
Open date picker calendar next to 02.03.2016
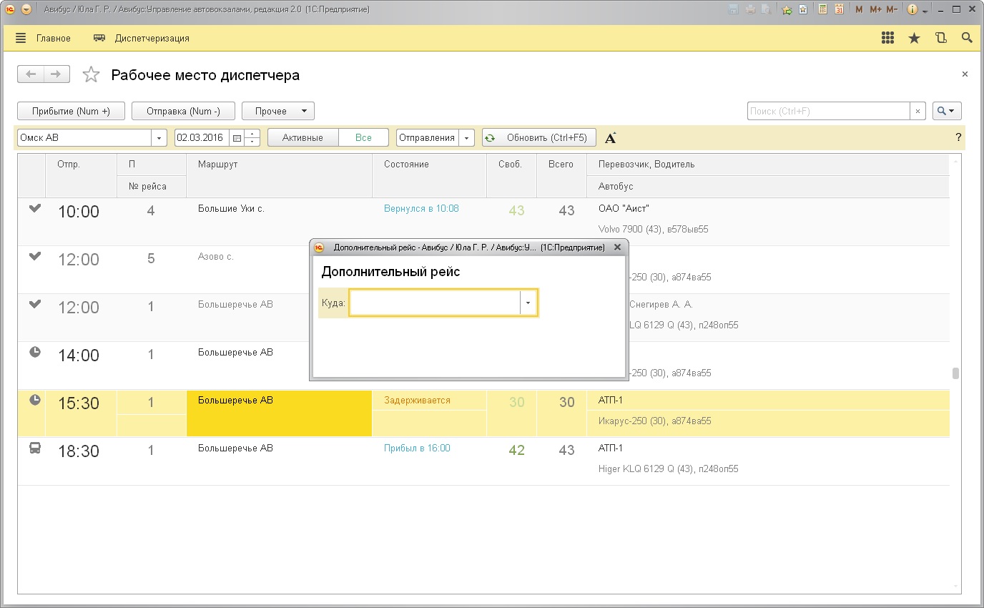click(x=237, y=138)
